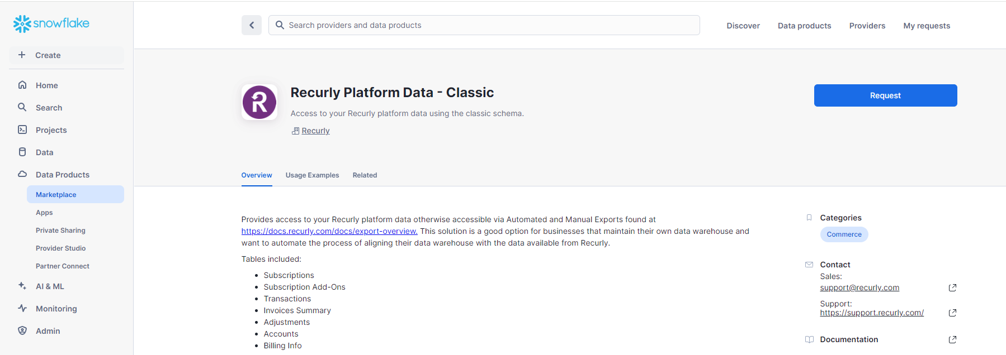Click the Snowflake logo
The image size is (1006, 355).
tap(51, 23)
